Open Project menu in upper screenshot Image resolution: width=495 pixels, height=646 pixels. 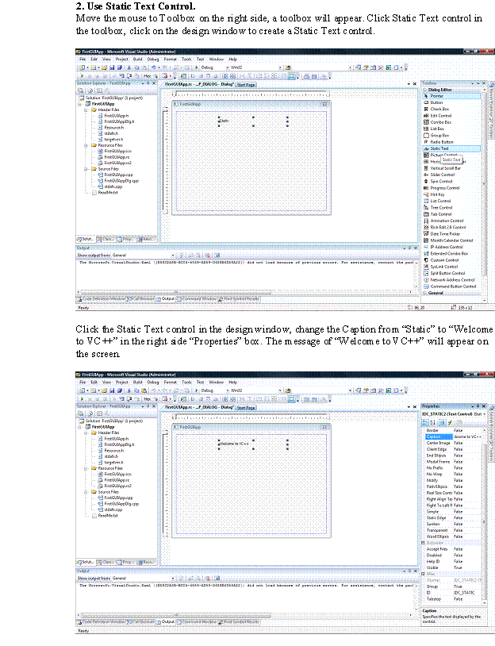[x=121, y=60]
